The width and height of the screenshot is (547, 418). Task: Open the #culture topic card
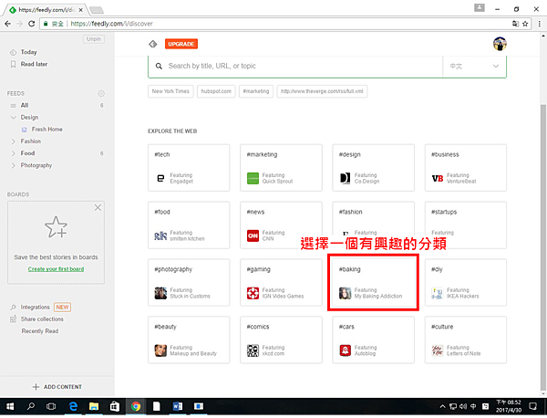465,340
